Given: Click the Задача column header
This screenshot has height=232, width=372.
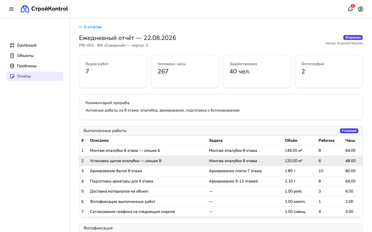Looking at the screenshot, I should click(216, 140).
